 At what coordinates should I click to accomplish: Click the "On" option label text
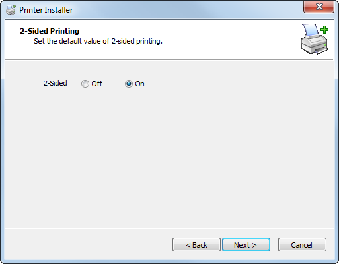tap(139, 84)
